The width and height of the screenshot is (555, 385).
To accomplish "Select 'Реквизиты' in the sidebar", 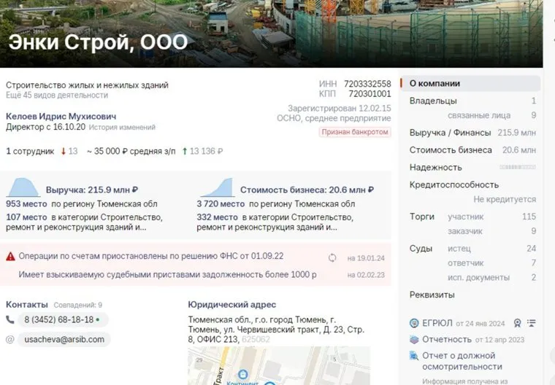I will (x=432, y=295).
